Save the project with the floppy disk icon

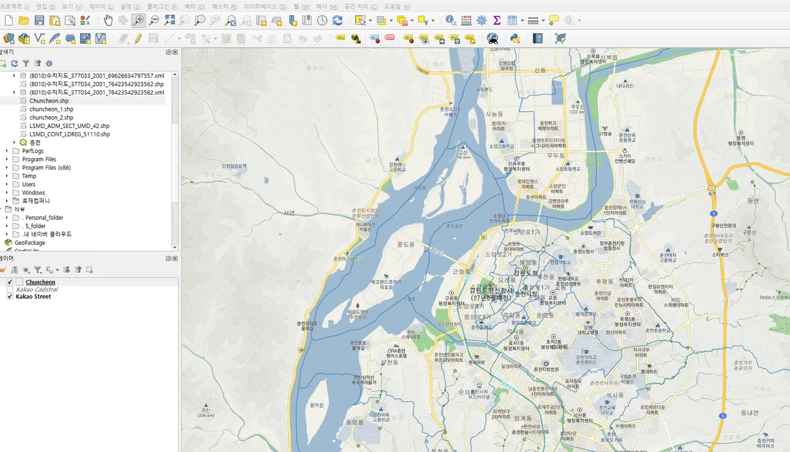(x=39, y=21)
